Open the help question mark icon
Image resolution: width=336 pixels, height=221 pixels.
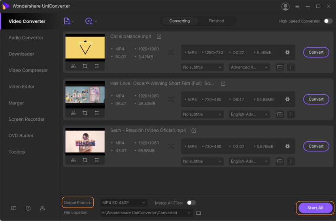pos(28,208)
